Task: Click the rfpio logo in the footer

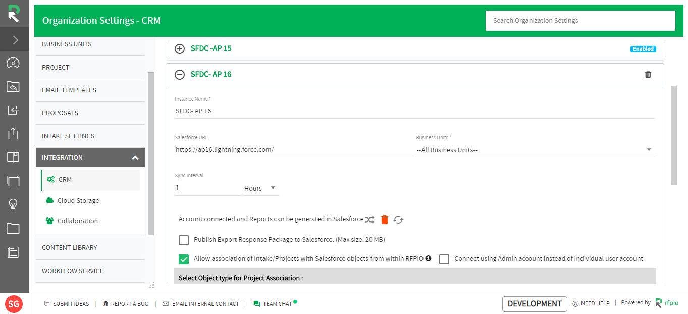Action: click(x=667, y=303)
